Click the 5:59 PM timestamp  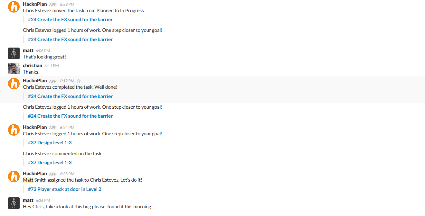tap(67, 4)
